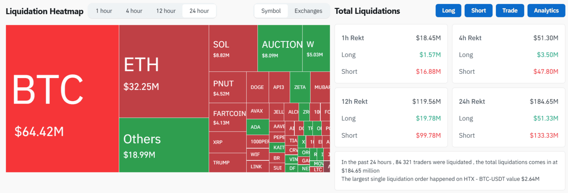Select the 1 hour timeframe tab
Viewport: 568px width, 193px height.
pyautogui.click(x=104, y=11)
